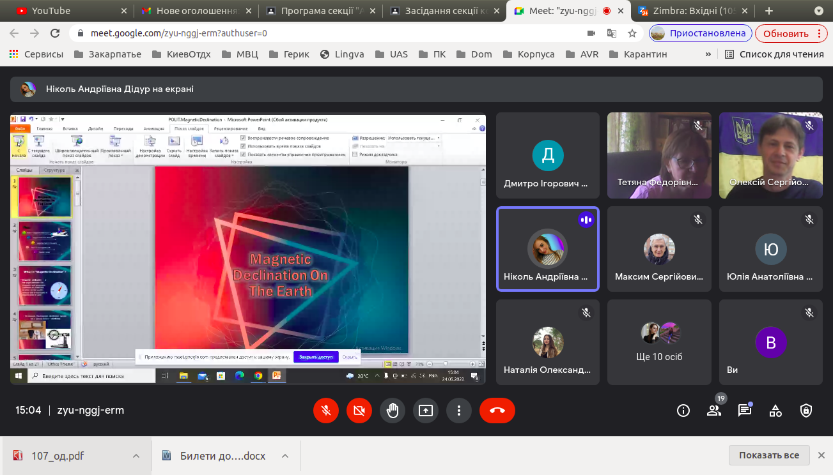The image size is (833, 475).
Task: Open the Карантин bookmark folder
Action: pyautogui.click(x=638, y=54)
